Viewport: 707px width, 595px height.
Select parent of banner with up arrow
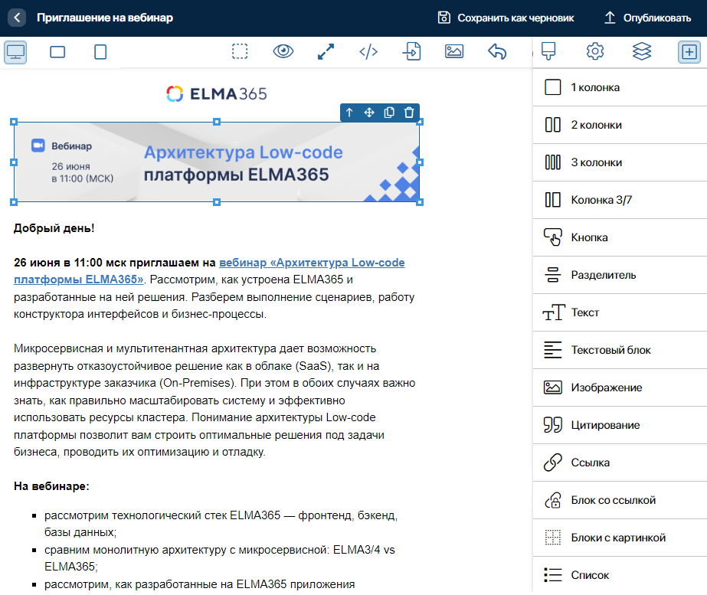pyautogui.click(x=349, y=113)
